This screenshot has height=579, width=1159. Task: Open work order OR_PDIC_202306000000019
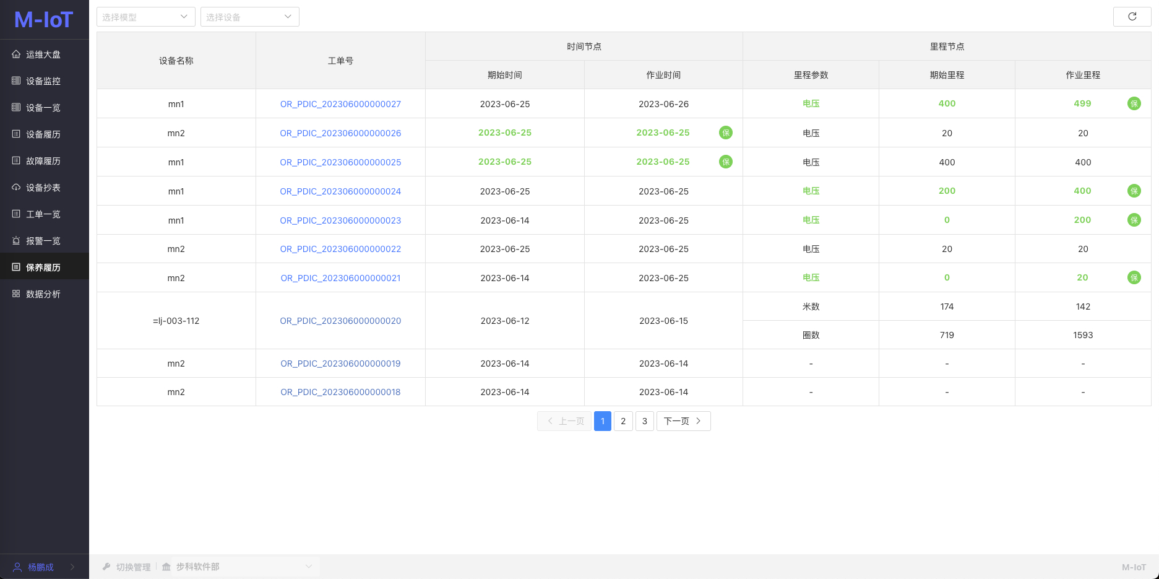tap(340, 364)
